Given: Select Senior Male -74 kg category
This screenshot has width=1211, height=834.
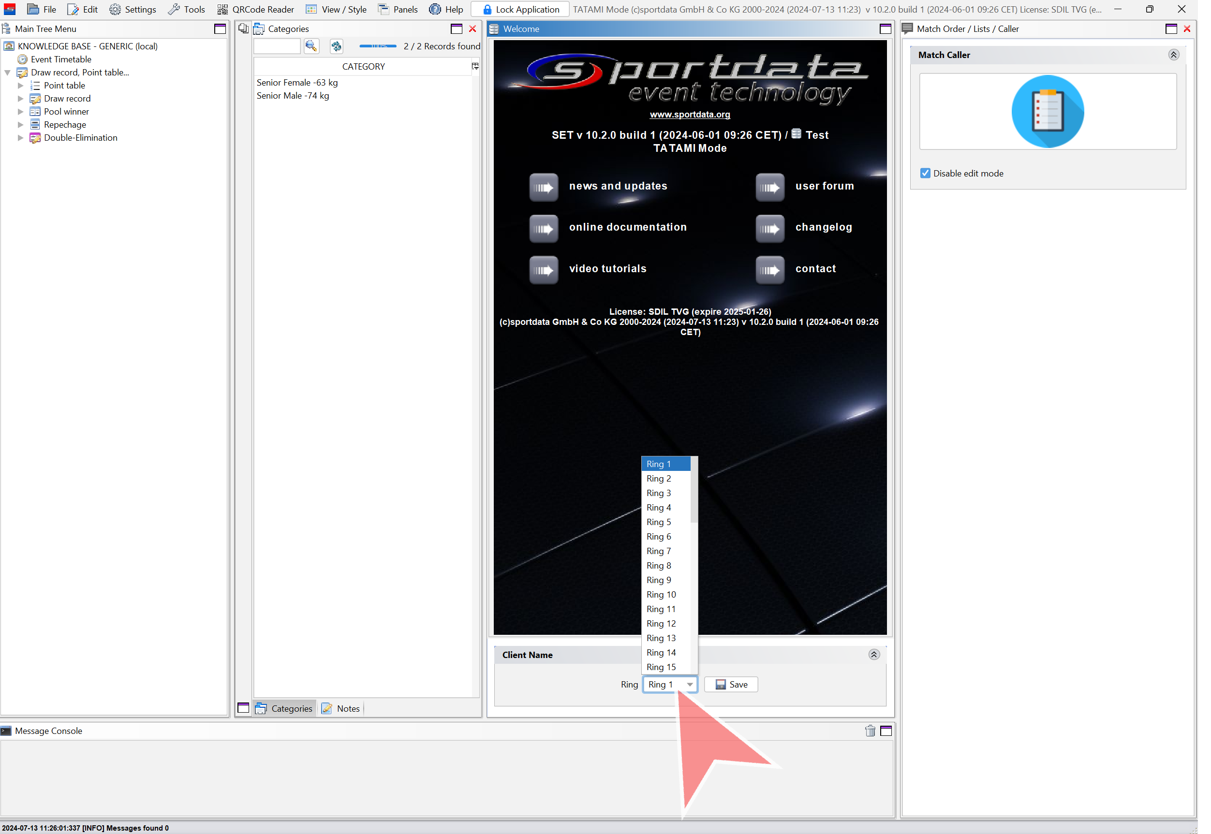Looking at the screenshot, I should coord(293,96).
